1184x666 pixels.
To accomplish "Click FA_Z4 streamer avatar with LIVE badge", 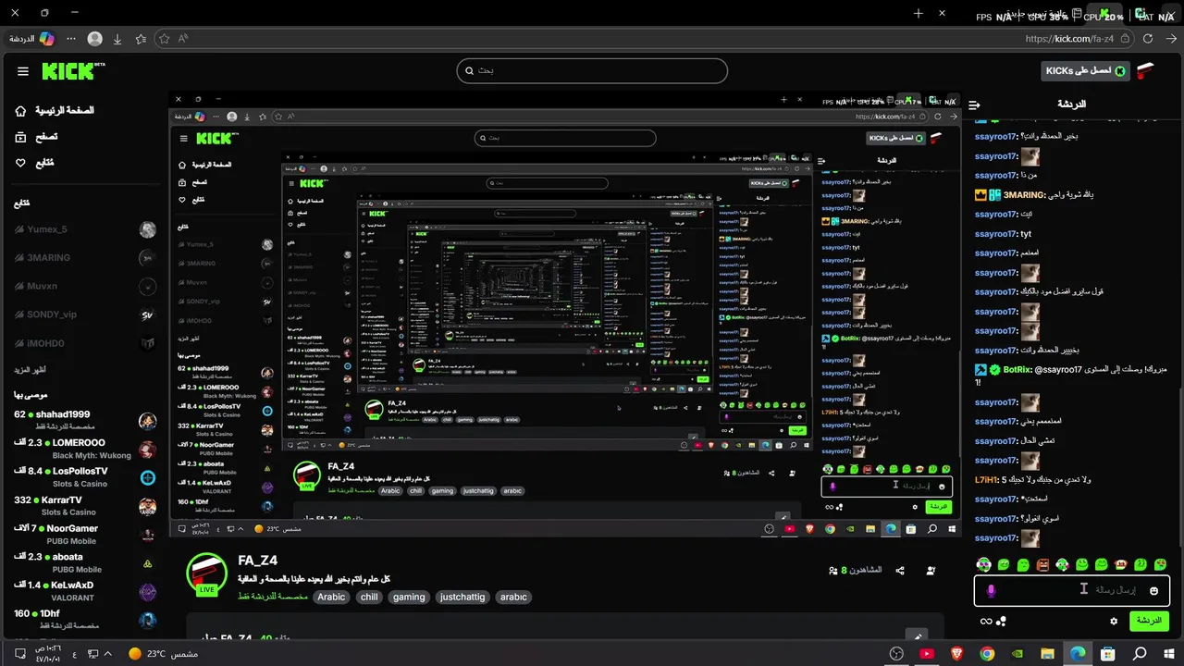I will [x=207, y=574].
